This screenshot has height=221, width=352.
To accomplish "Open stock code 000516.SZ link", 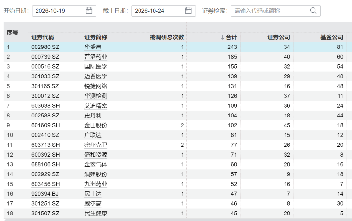I will [x=45, y=67].
